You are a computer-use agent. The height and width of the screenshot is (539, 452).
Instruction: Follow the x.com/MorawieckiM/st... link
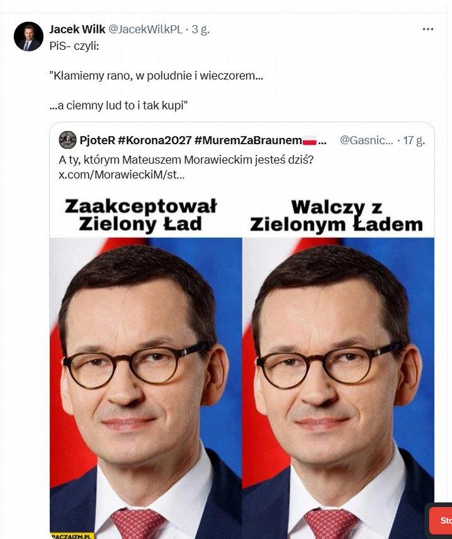(x=121, y=175)
